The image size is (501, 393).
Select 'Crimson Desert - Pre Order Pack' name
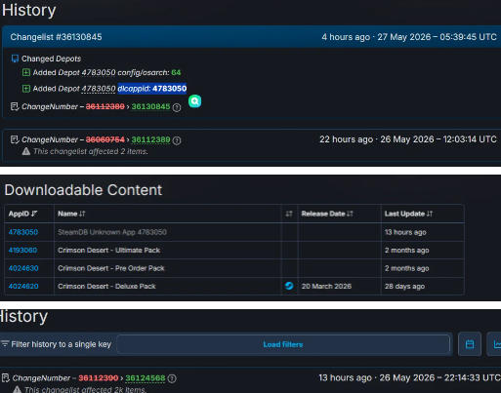[111, 268]
